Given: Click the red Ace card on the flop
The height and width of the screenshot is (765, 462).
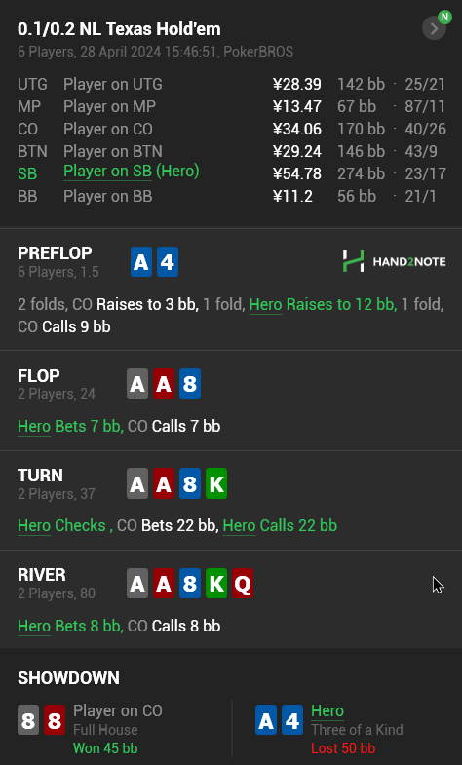Looking at the screenshot, I should coord(164,384).
